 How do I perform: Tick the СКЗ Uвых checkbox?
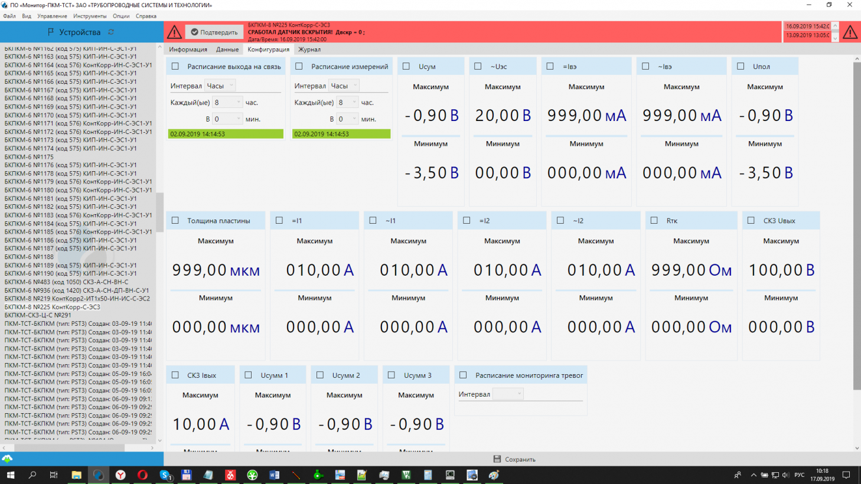coord(751,220)
